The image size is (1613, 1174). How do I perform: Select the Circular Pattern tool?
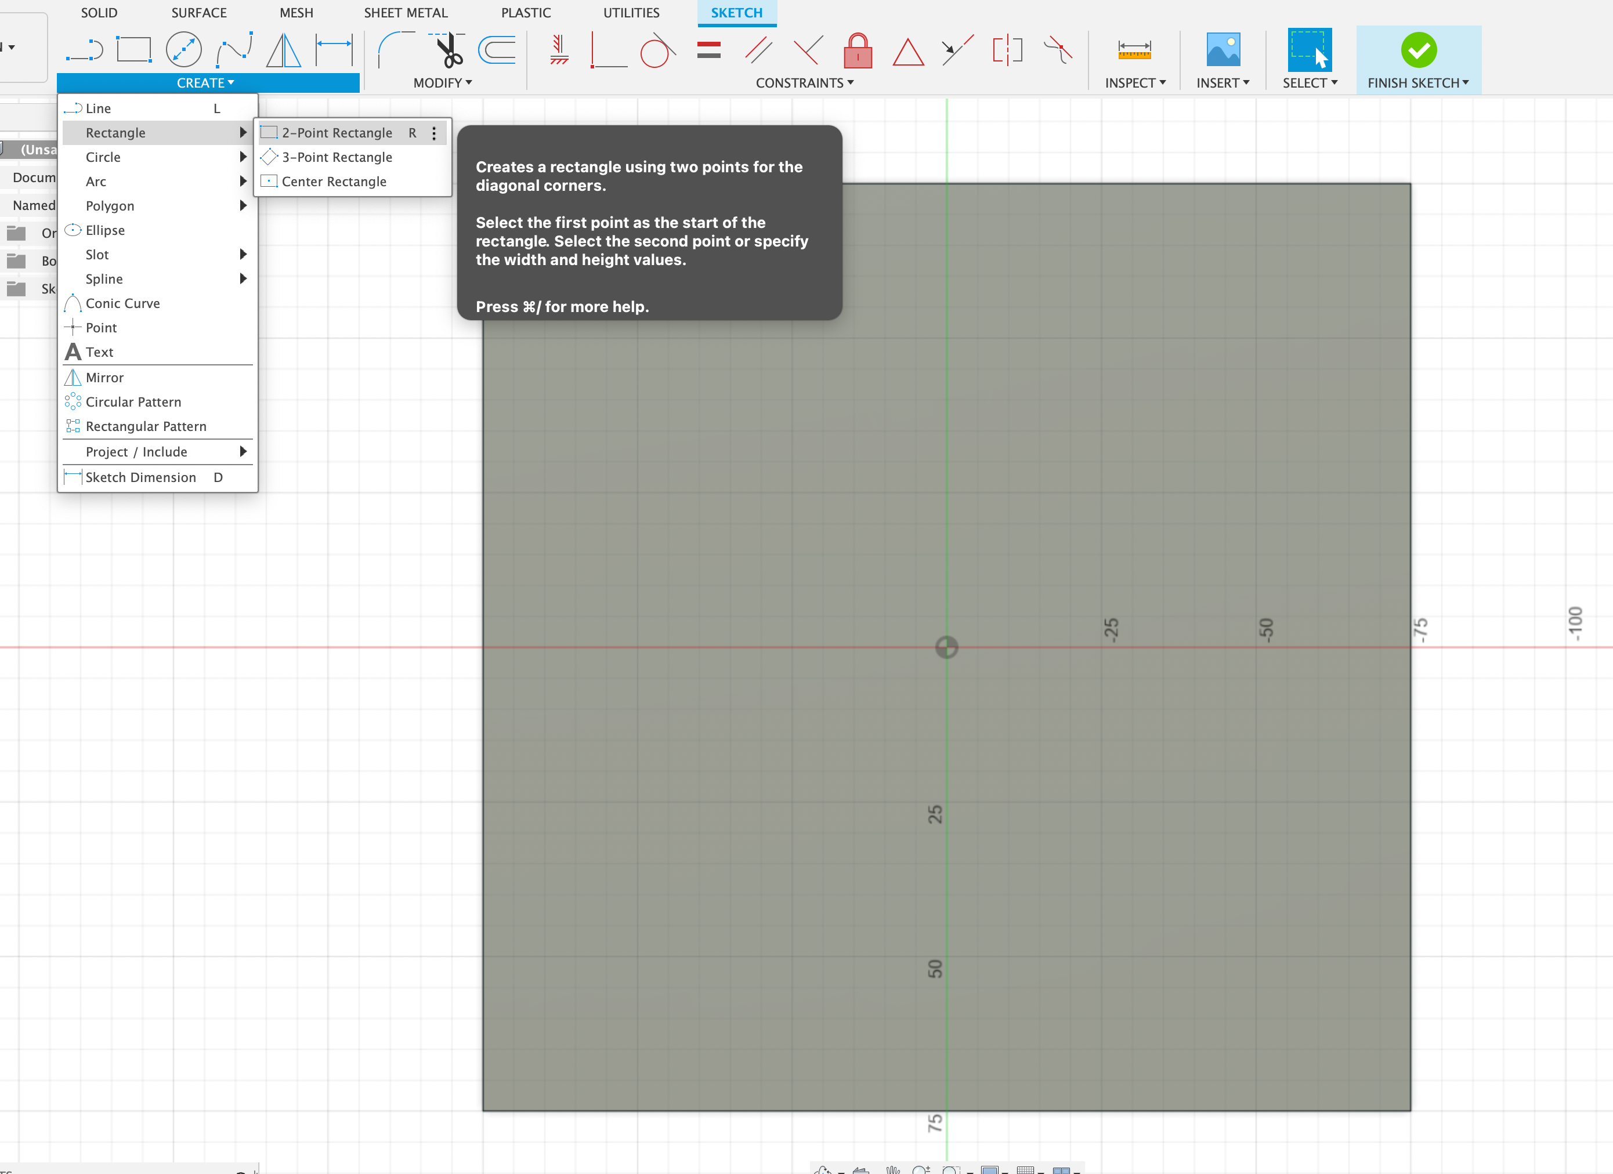(x=133, y=400)
